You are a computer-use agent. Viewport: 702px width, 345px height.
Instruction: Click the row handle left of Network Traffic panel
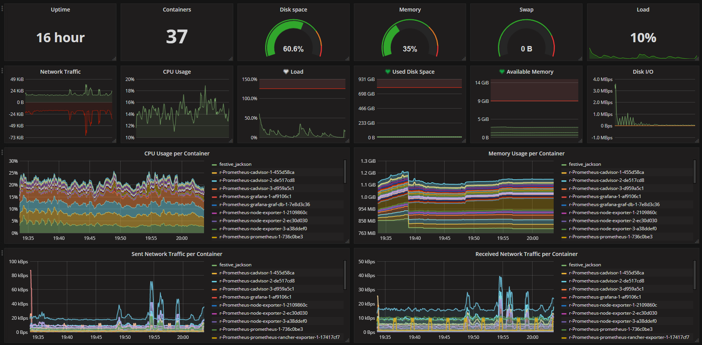point(2,70)
